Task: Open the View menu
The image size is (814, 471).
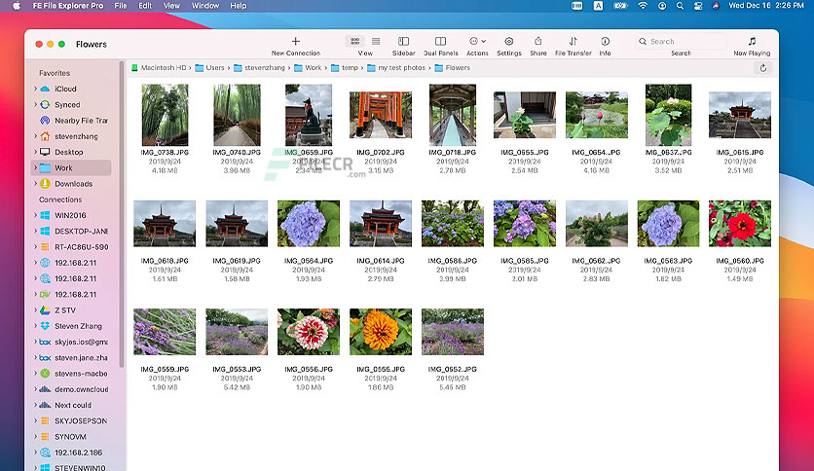Action: coord(171,6)
